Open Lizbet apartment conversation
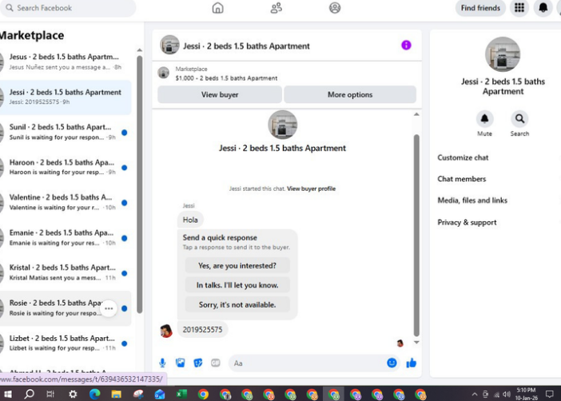Image resolution: width=561 pixels, height=401 pixels. (66, 343)
